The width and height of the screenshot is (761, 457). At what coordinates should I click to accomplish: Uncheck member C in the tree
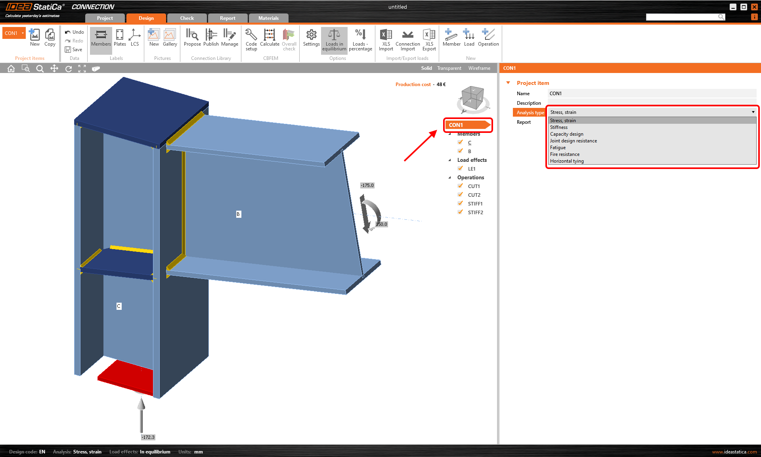pos(460,142)
